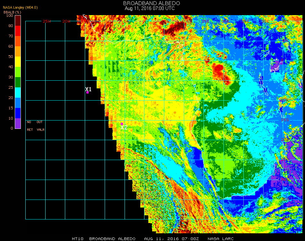This screenshot has width=305, height=241.
Task: Click the MT10 footer label
Action: (x=78, y=239)
